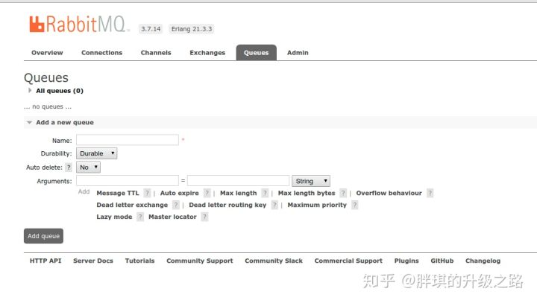Open help icon next to Message TTL
Image resolution: width=537 pixels, height=303 pixels.
[x=147, y=193]
